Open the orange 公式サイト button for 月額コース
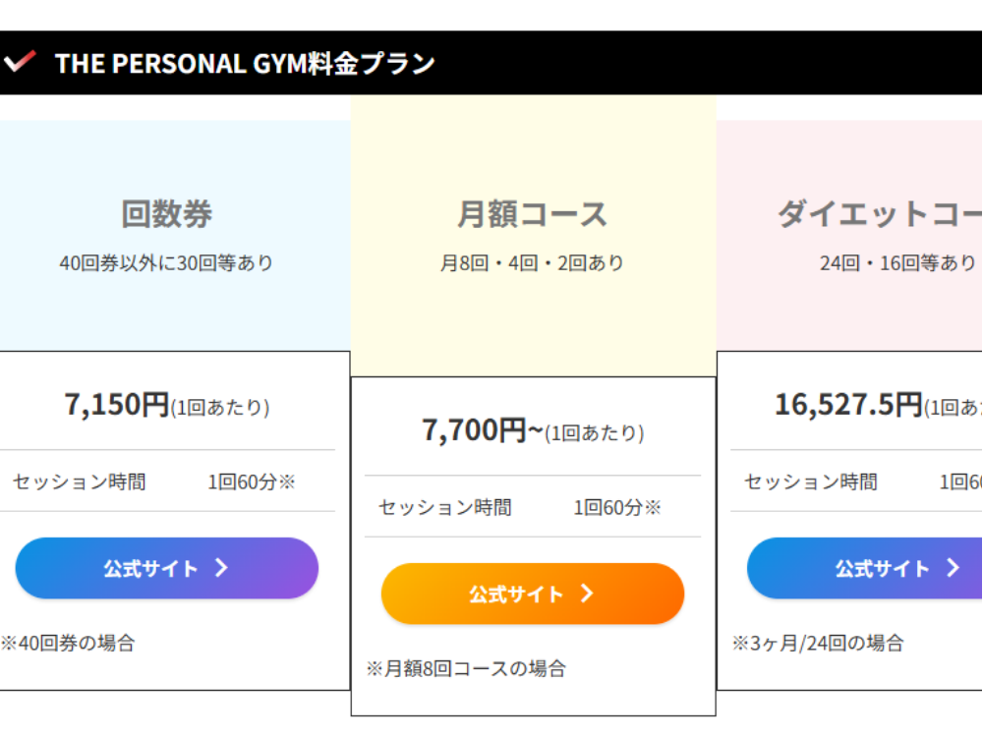The image size is (983, 737). [518, 594]
